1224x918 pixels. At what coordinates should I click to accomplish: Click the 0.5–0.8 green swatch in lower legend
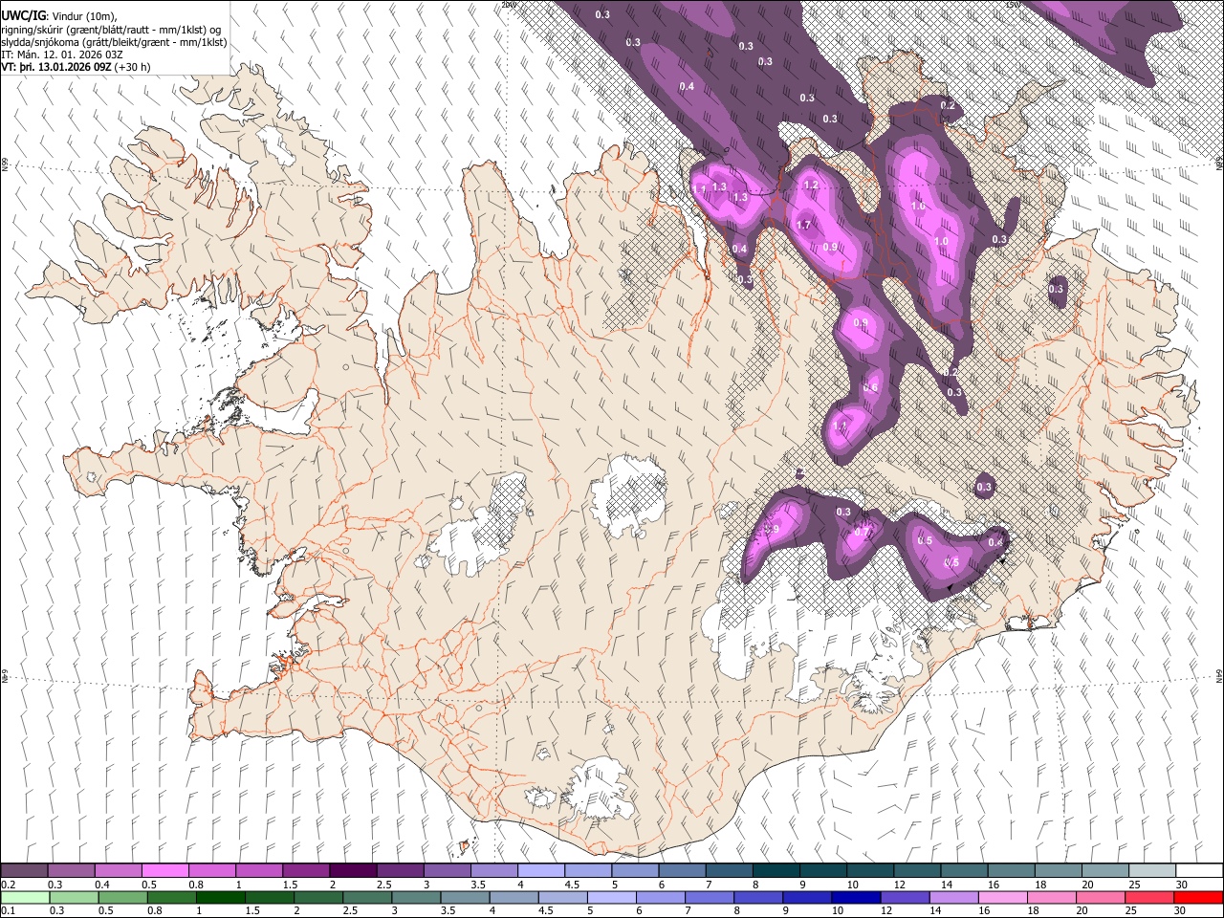(x=122, y=897)
